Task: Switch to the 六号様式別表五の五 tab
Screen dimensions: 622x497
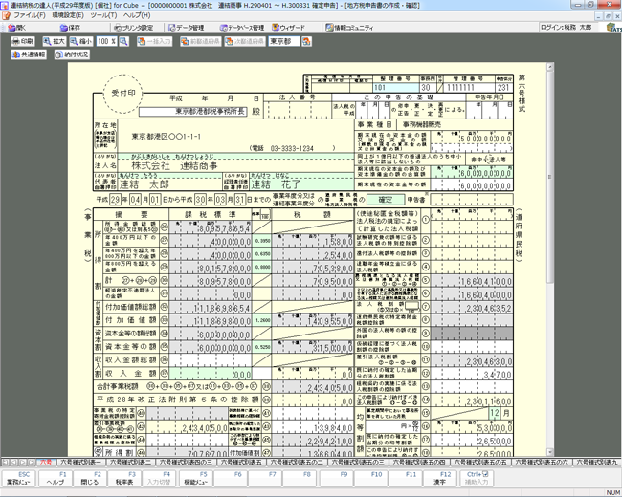Action: coord(480,463)
